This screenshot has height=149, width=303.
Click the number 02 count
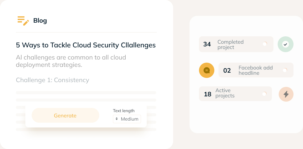tap(227, 71)
